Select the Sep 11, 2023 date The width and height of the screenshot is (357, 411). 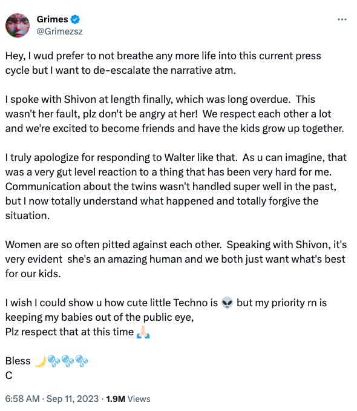[73, 399]
